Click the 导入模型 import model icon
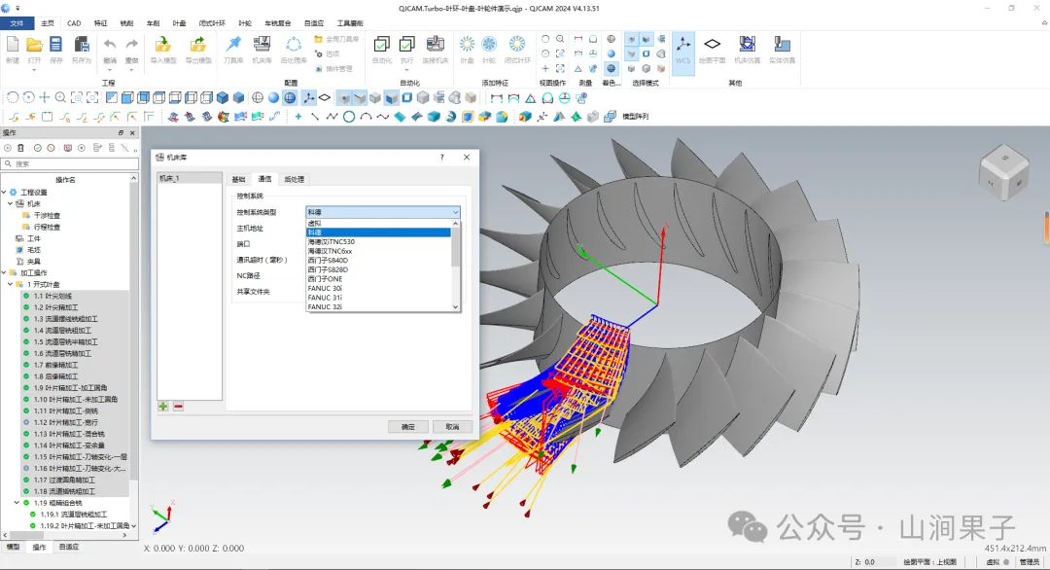This screenshot has width=1050, height=570. (162, 51)
